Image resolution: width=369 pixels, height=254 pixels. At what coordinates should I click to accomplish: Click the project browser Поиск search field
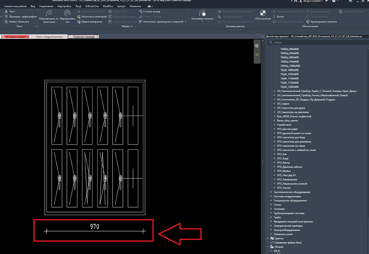(x=318, y=43)
